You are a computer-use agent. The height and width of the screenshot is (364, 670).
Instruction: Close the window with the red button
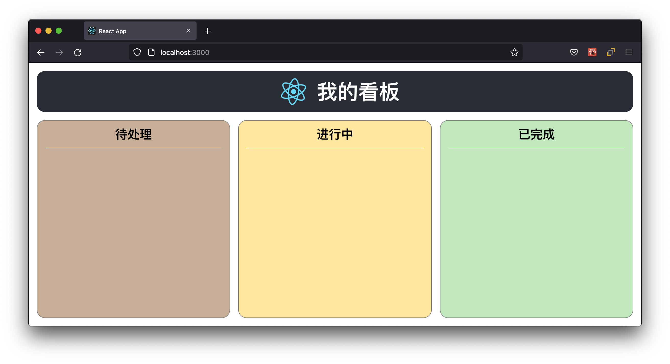(38, 31)
